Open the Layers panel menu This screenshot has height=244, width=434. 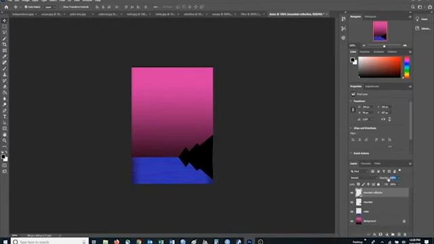[x=410, y=164]
